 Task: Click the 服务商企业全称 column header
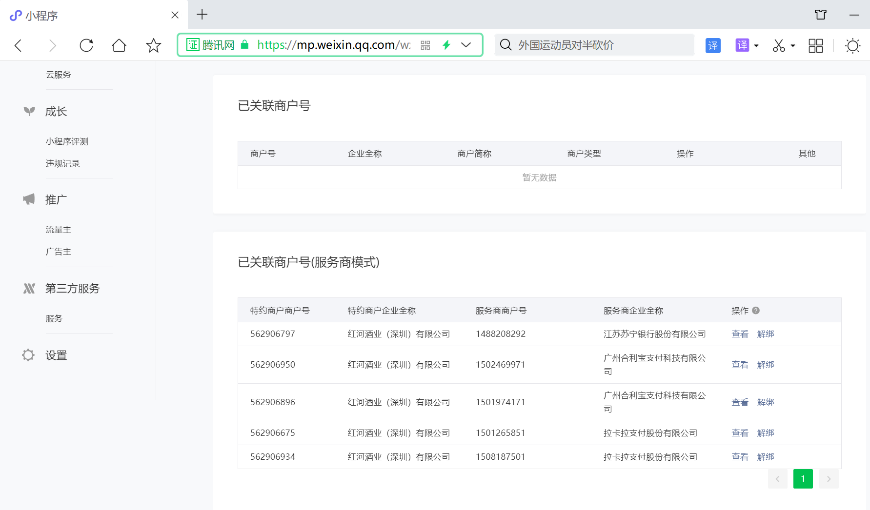point(633,311)
